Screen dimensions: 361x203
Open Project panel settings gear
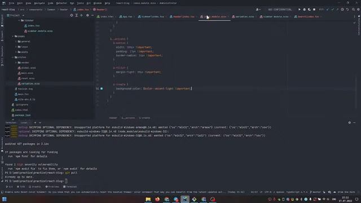[x=87, y=15]
